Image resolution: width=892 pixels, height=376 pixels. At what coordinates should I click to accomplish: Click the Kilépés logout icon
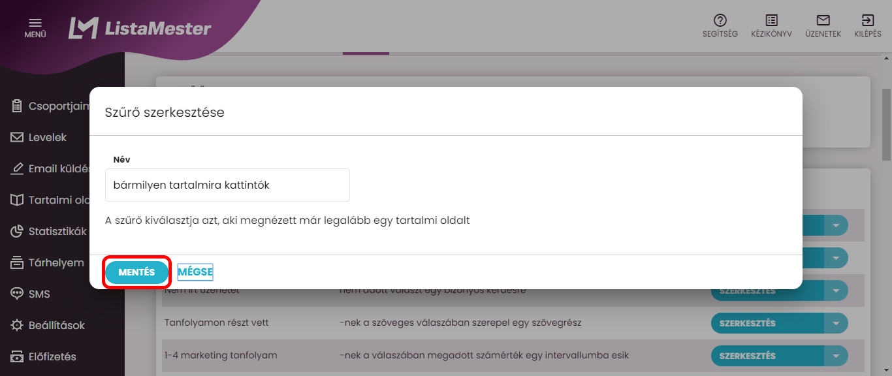coord(868,20)
